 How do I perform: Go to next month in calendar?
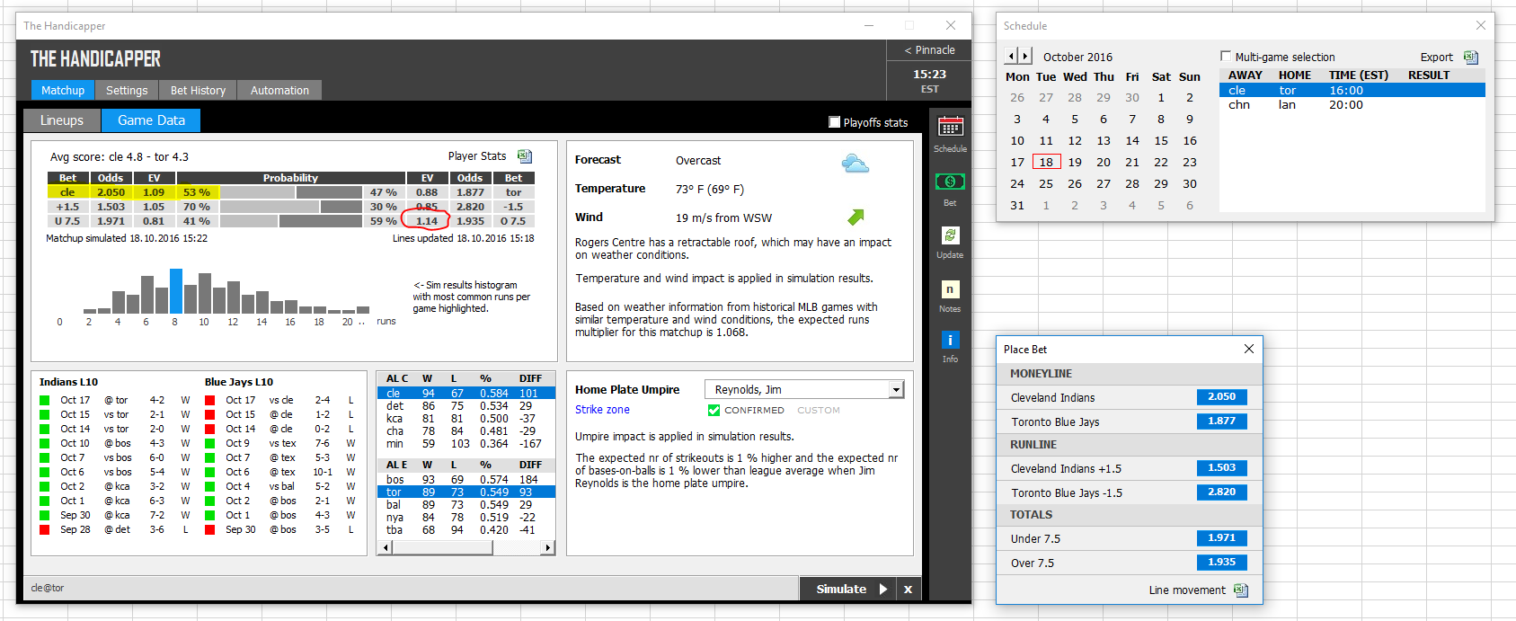[1024, 56]
